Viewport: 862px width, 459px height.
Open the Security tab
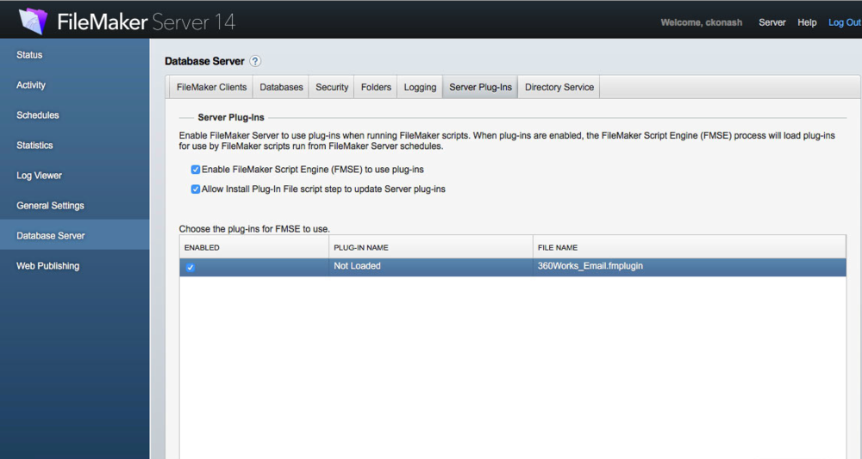(332, 87)
